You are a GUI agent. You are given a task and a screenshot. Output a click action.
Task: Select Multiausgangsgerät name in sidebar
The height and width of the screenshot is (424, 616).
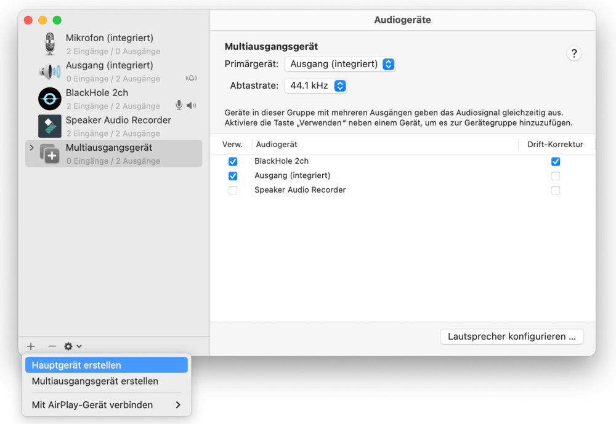tap(109, 148)
